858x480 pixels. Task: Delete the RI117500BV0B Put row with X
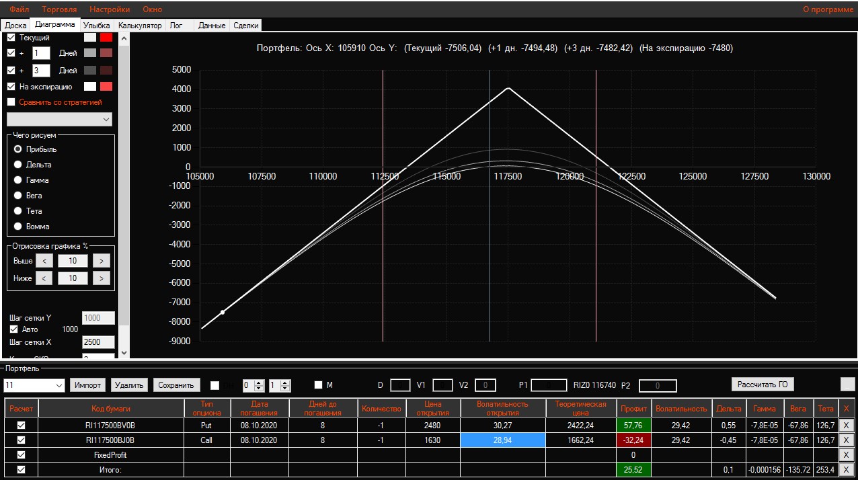847,425
